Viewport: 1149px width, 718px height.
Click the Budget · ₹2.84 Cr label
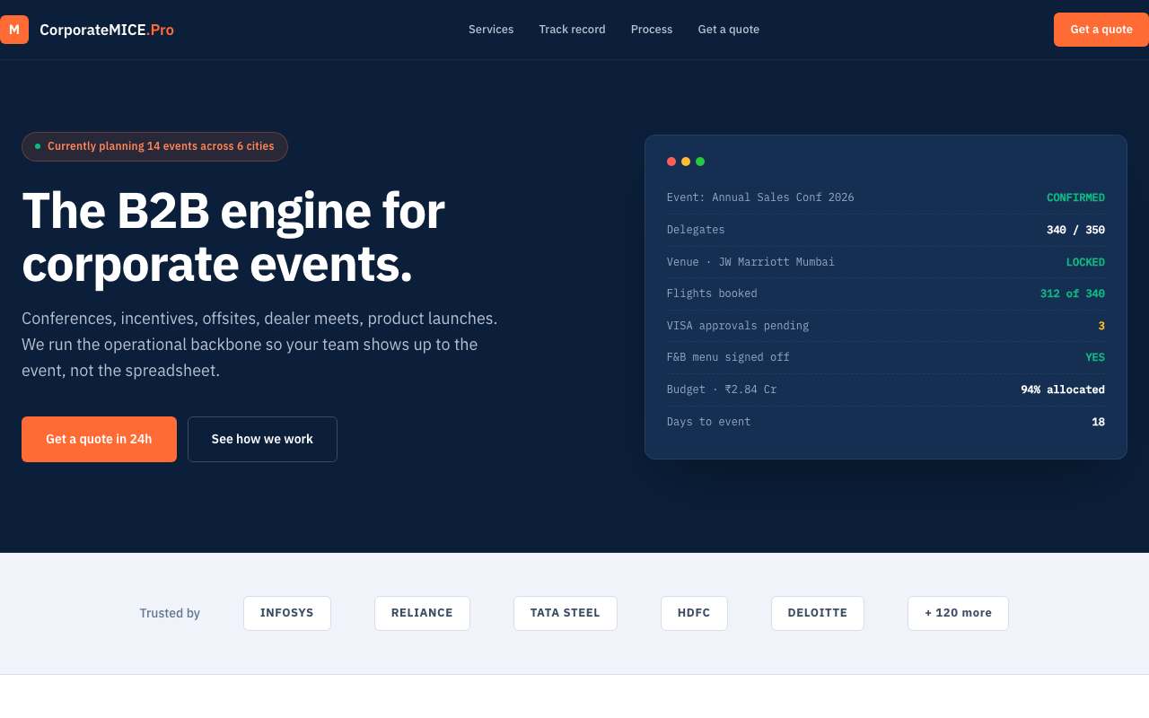pos(722,390)
